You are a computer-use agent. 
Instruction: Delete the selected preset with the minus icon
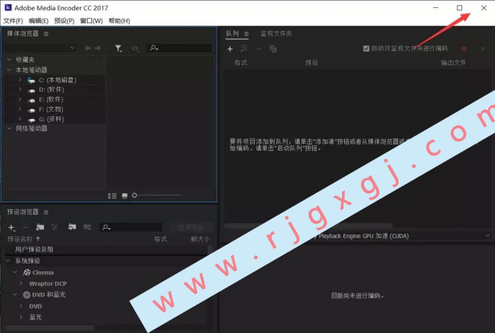26,227
